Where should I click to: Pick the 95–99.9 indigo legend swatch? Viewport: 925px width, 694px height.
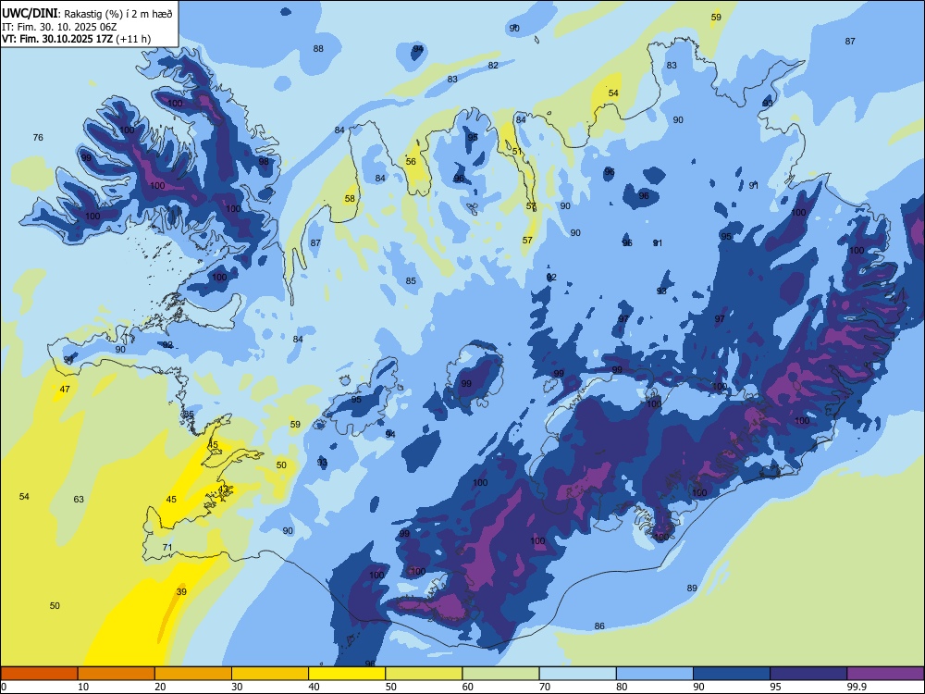808,674
